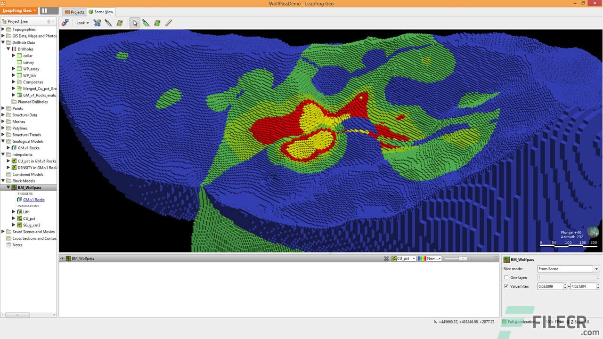Open the Look dropdown in the scene toolbar
Screen dimensions: 603x339
tap(81, 23)
